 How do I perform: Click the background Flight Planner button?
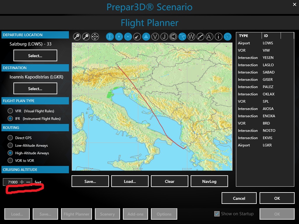point(76,214)
